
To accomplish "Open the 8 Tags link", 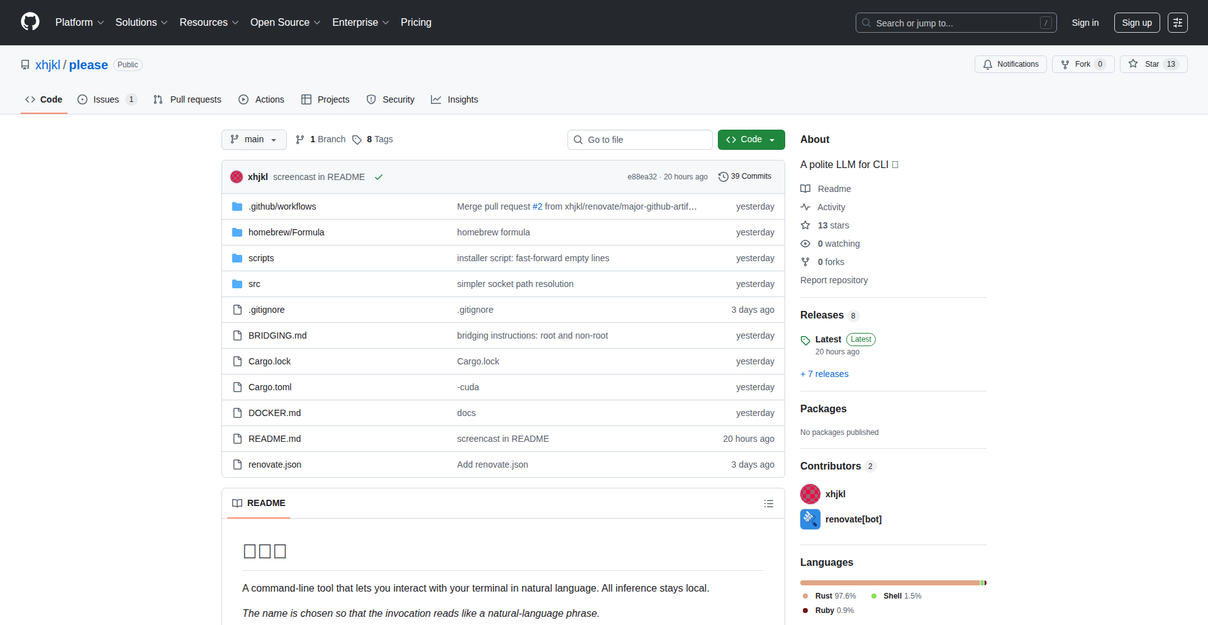I will click(372, 140).
